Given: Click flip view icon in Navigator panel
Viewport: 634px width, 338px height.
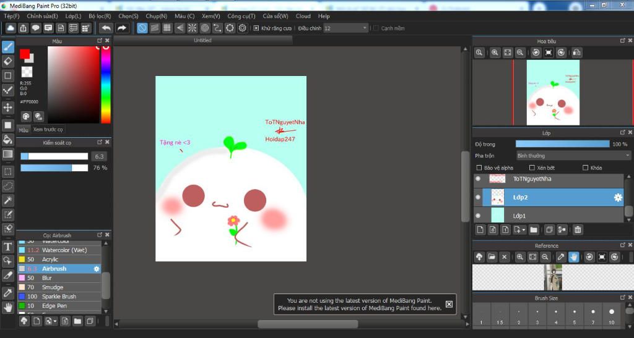Looking at the screenshot, I should 577,53.
